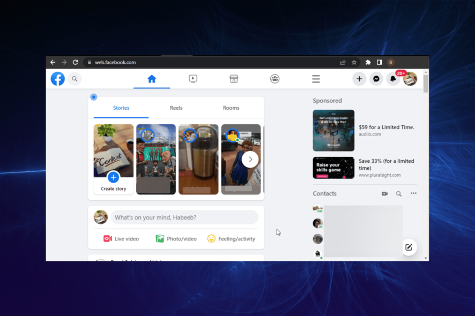Open the Create story card

click(113, 159)
